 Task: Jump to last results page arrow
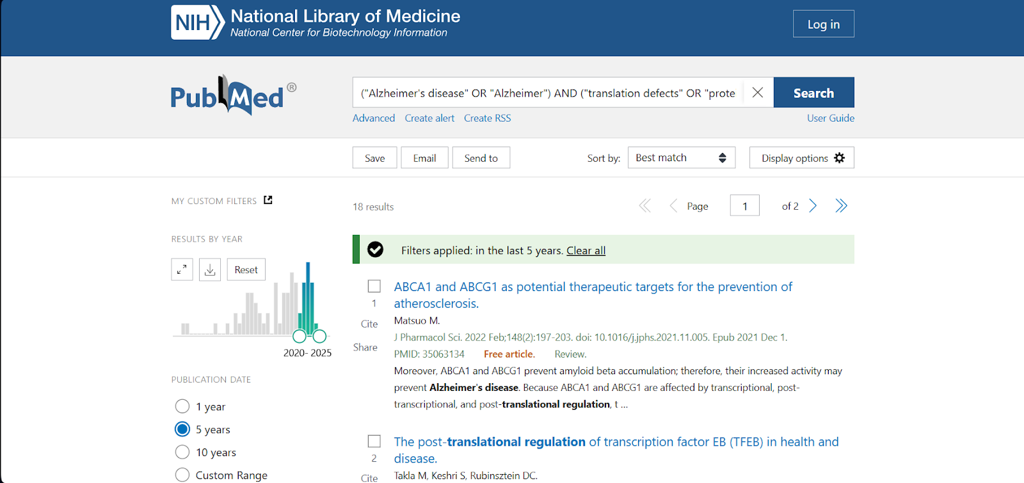point(841,205)
